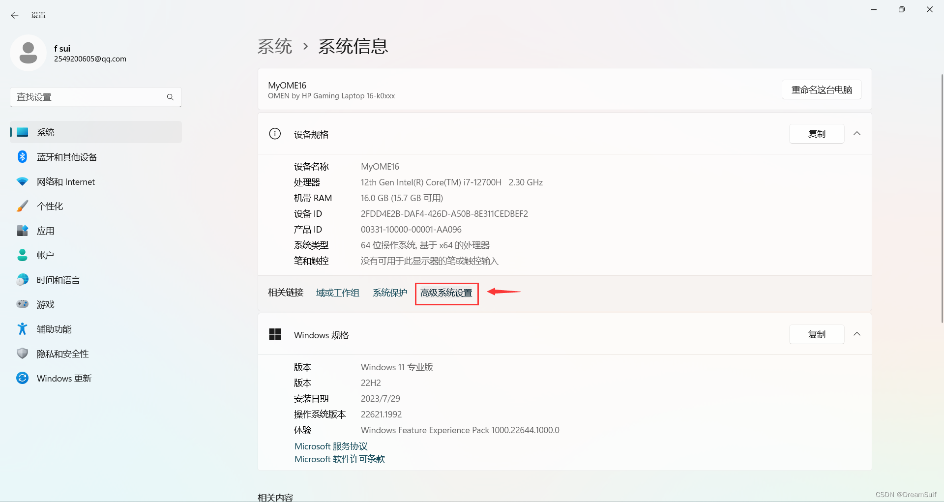Click 设备 ID value 2FDD4E2B text
944x502 pixels.
point(444,214)
